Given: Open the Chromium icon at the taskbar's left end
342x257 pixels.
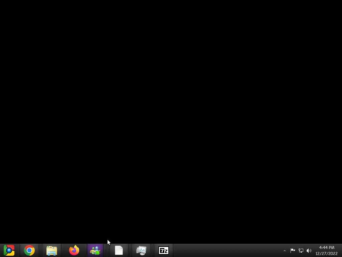Looking at the screenshot, I should tap(9, 250).
